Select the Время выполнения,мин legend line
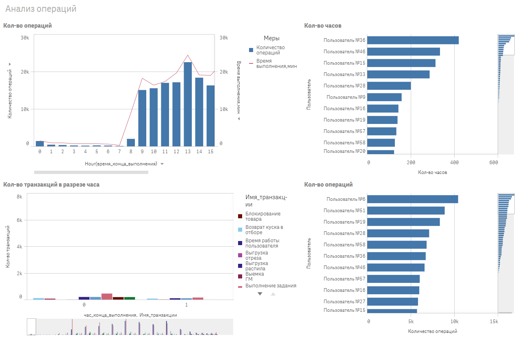This screenshot has width=518, height=339. [x=251, y=64]
